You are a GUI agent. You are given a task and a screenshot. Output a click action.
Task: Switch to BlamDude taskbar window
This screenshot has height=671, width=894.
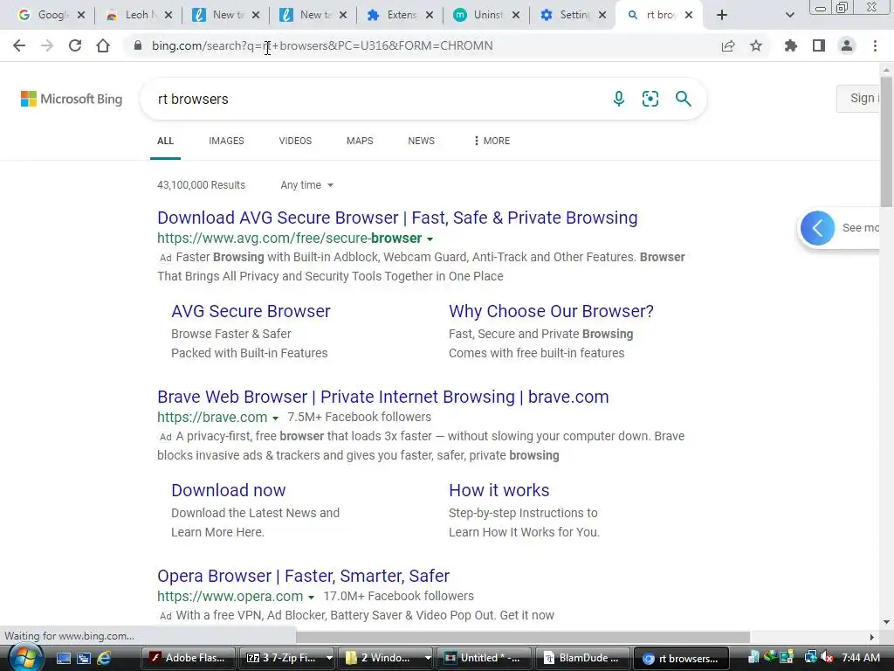[582, 658]
